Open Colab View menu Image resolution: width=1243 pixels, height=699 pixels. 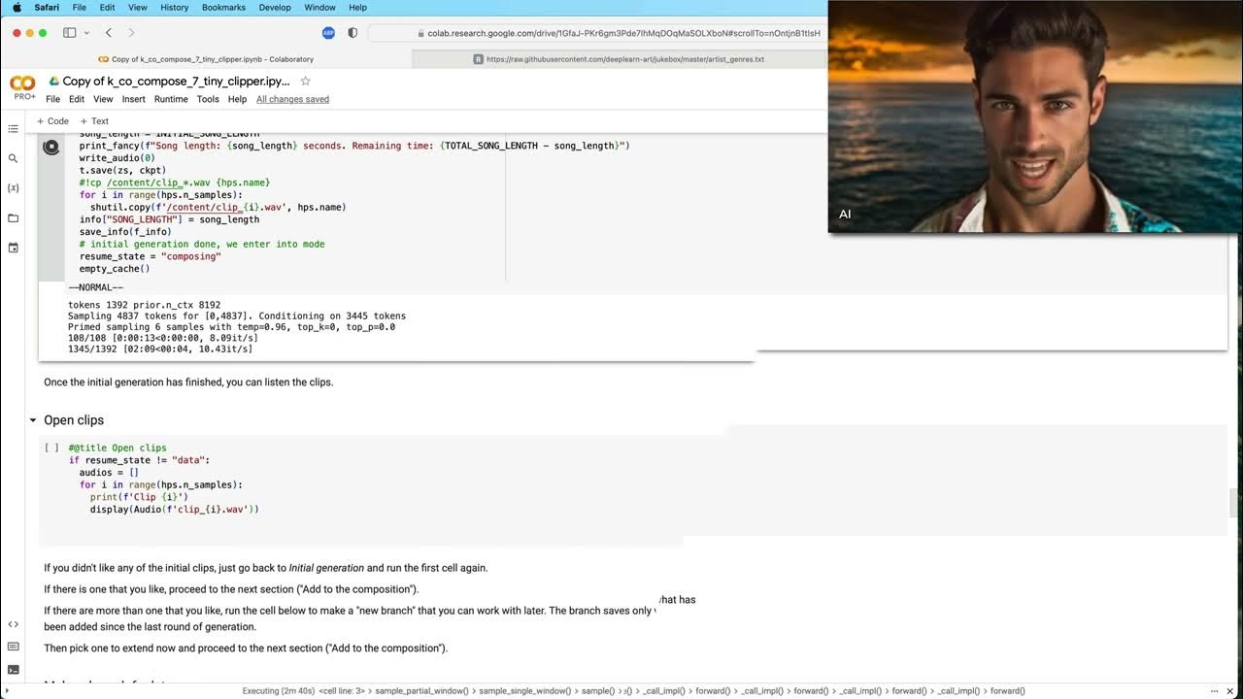(x=103, y=99)
